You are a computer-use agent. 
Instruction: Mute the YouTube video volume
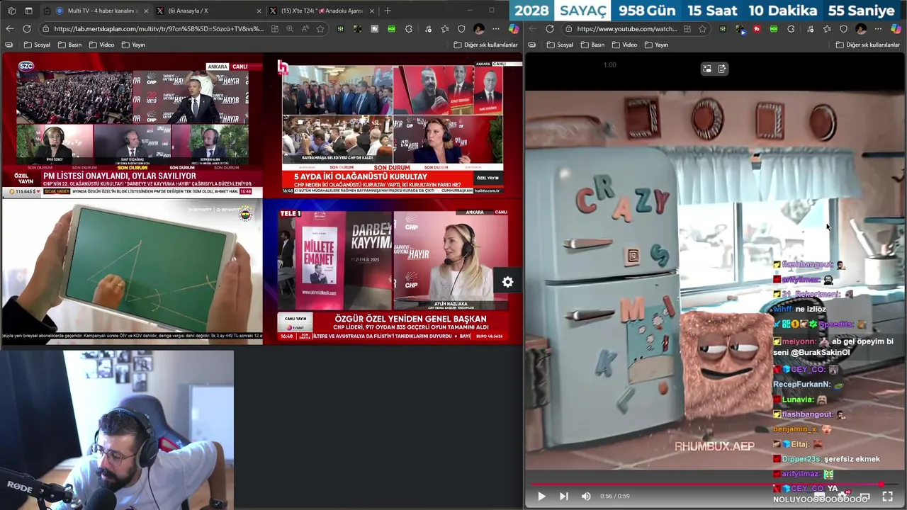[x=586, y=497]
